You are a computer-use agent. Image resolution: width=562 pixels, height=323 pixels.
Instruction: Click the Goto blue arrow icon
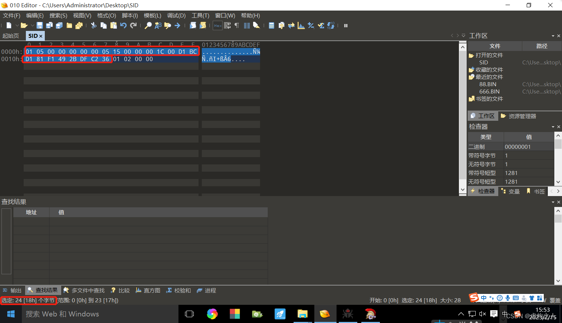pyautogui.click(x=177, y=25)
